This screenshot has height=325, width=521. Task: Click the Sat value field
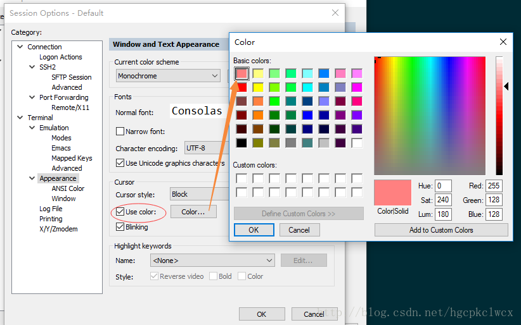(x=443, y=200)
